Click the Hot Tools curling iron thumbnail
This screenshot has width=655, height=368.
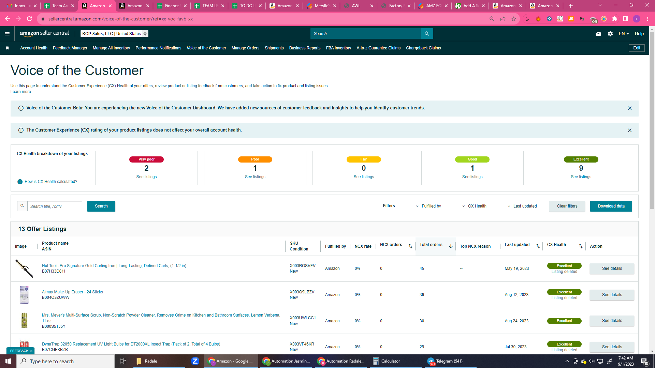tap(24, 269)
